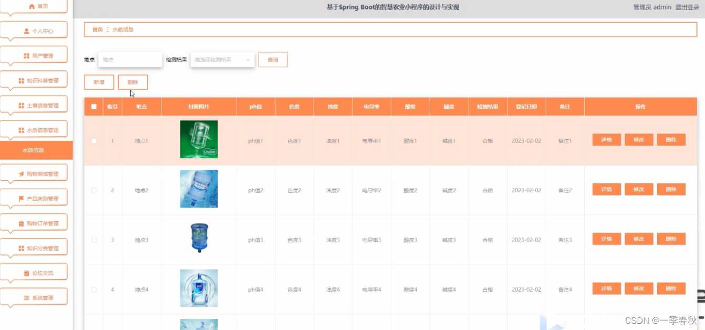Check the checkbox for row 4
The width and height of the screenshot is (705, 330).
pos(94,290)
